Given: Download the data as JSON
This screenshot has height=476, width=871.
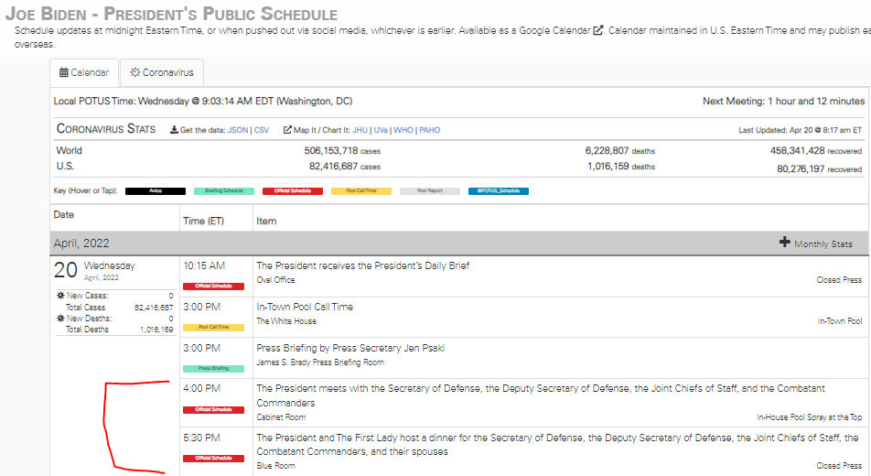Looking at the screenshot, I should point(238,130).
